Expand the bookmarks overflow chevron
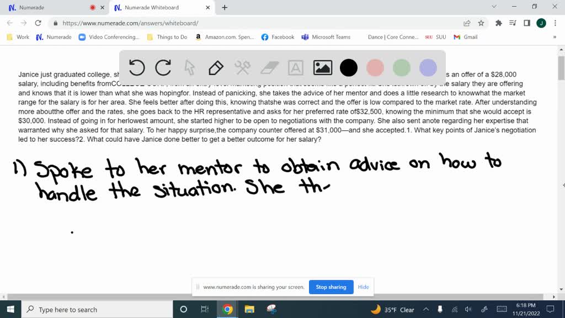This screenshot has height=318, width=565. (555, 37)
